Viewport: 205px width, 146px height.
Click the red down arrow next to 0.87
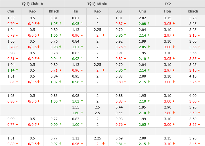(125, 24)
